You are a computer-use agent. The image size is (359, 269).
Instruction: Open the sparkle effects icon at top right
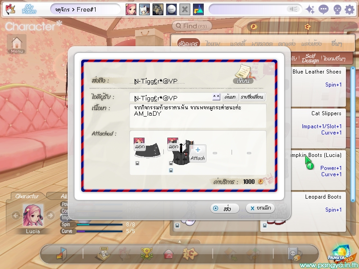pos(310,9)
